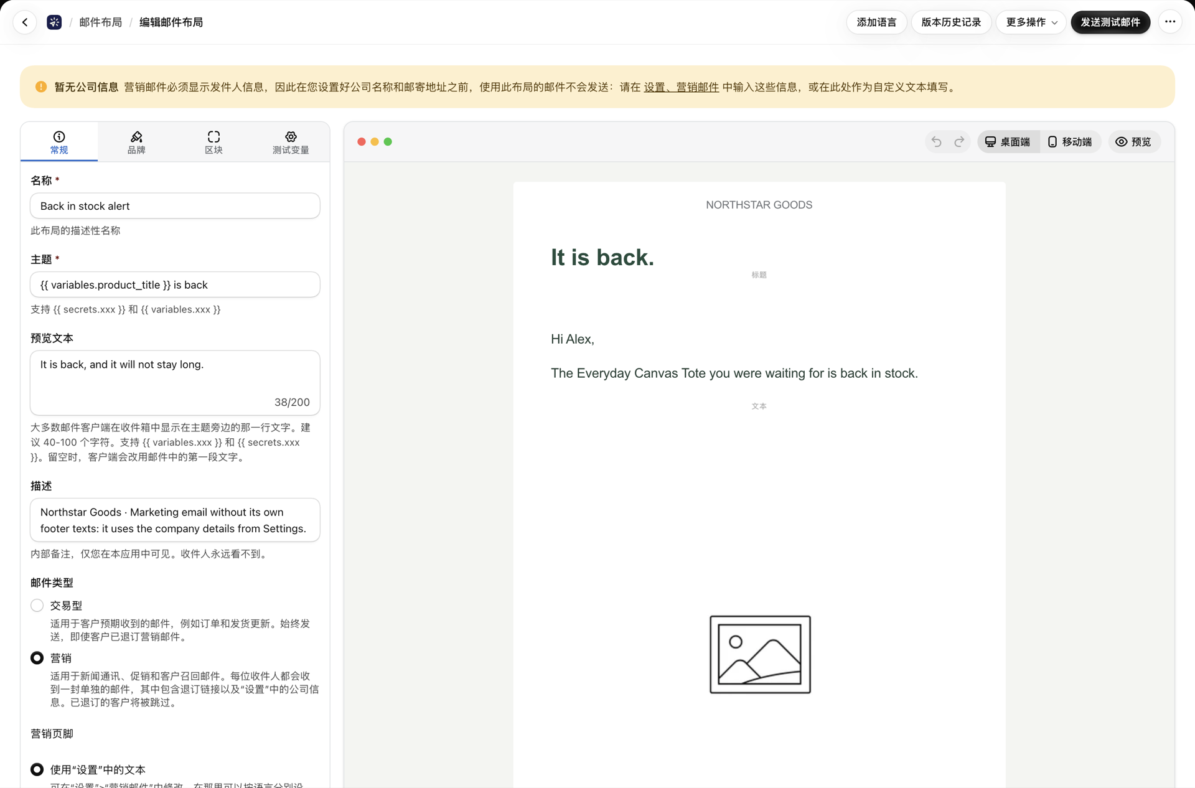Click the NORTHSTAR GOODS header text

(x=759, y=205)
